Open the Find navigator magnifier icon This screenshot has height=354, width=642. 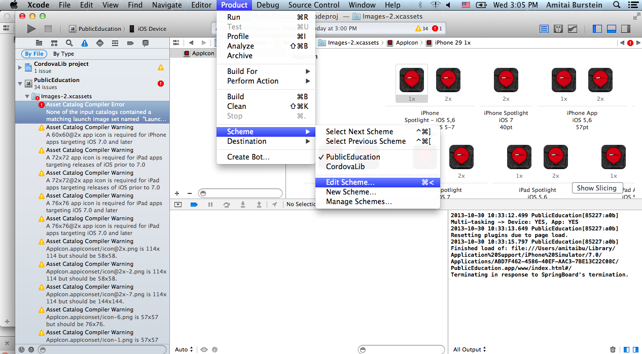(x=69, y=44)
